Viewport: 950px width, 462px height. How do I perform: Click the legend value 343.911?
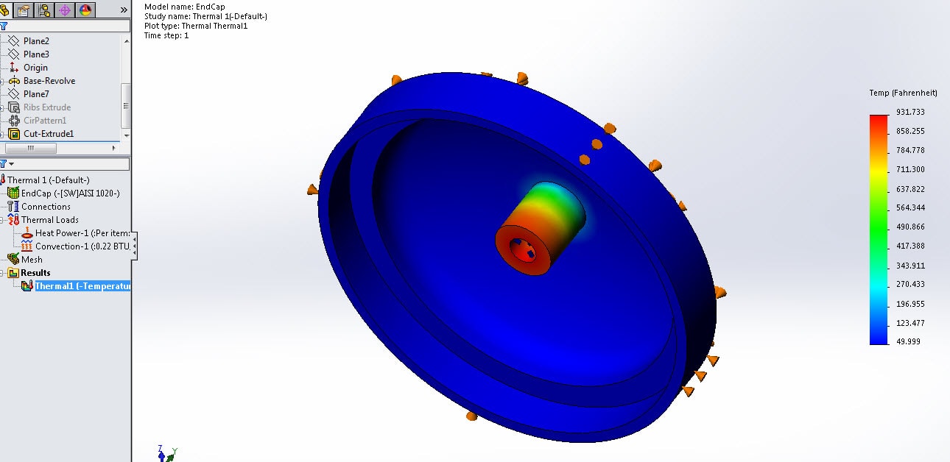(x=910, y=266)
